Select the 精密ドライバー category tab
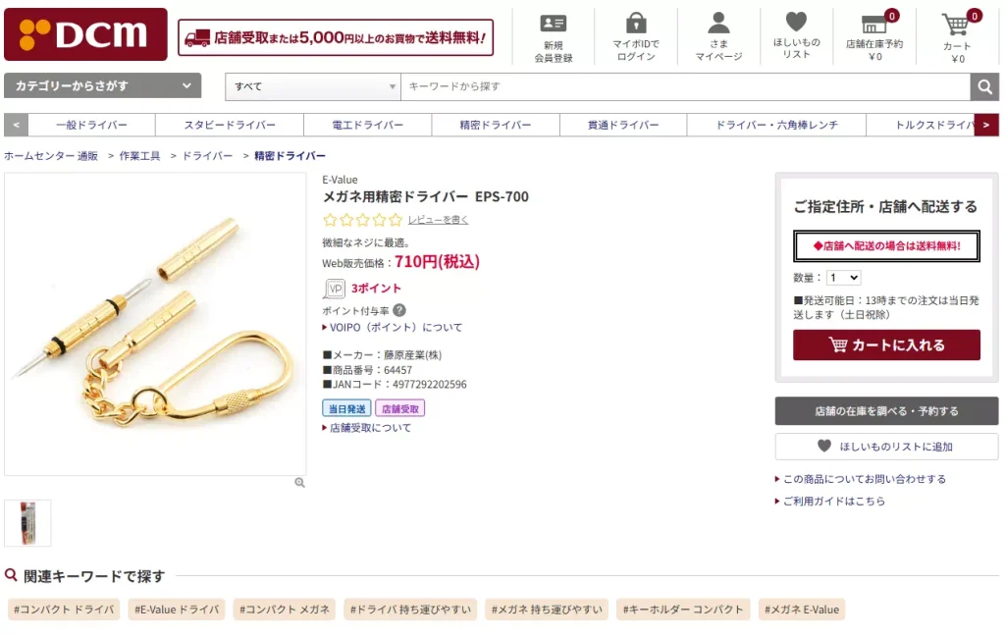The image size is (1005, 637). 496,125
